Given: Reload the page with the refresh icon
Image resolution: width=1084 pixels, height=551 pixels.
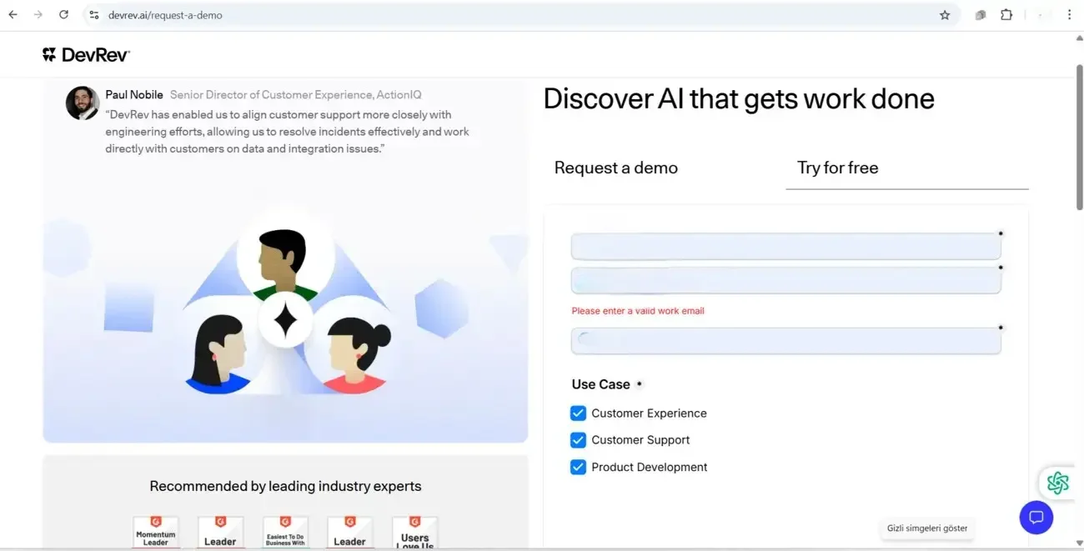Looking at the screenshot, I should click(x=64, y=15).
